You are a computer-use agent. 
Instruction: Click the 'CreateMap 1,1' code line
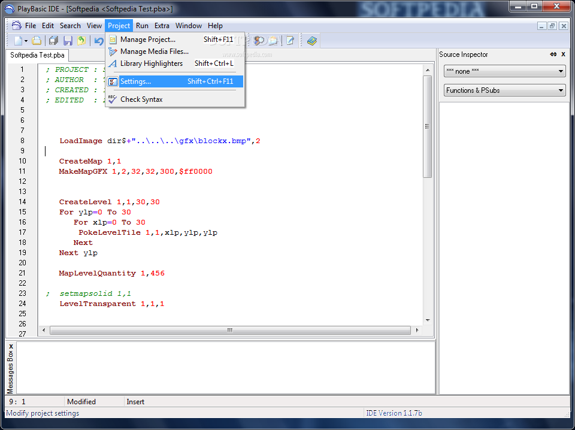click(90, 161)
